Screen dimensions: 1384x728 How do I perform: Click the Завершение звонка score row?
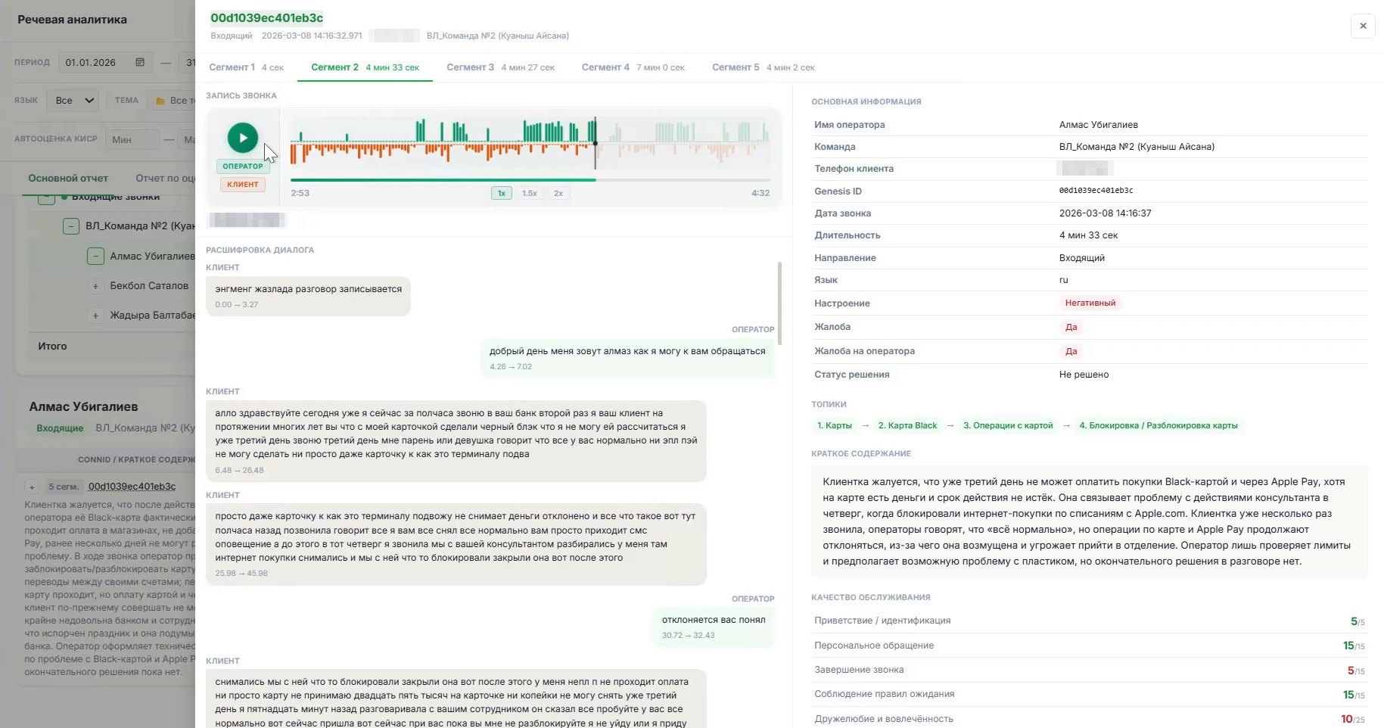pos(1090,670)
